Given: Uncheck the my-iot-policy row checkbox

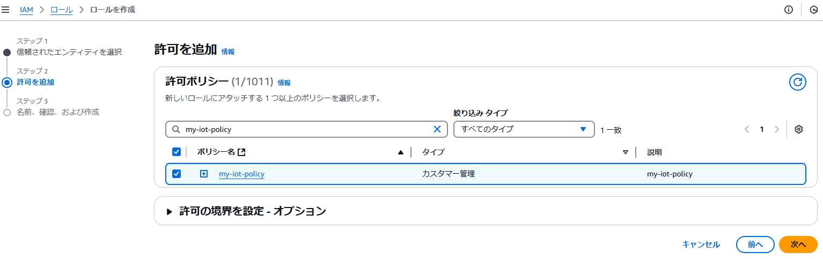Looking at the screenshot, I should (x=177, y=174).
